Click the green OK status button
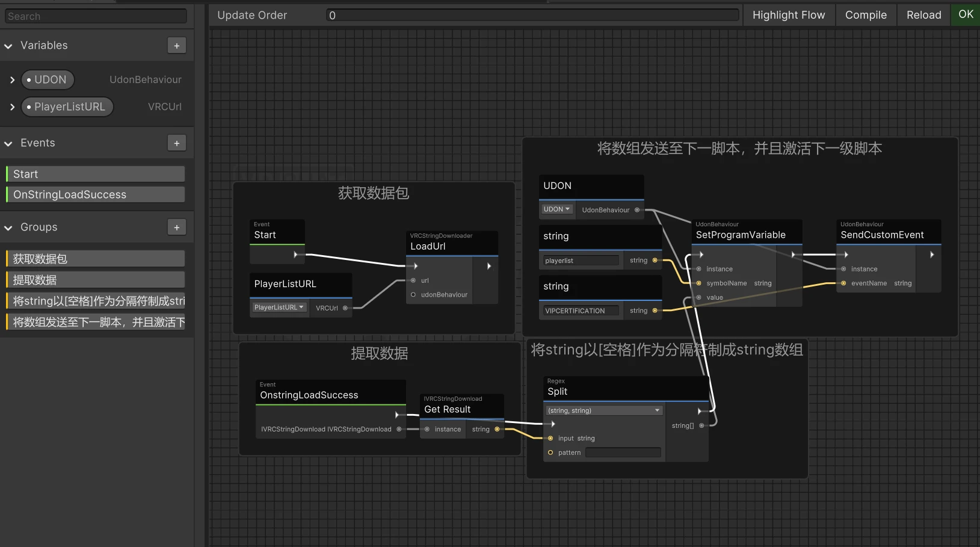This screenshot has height=547, width=980. [x=966, y=14]
